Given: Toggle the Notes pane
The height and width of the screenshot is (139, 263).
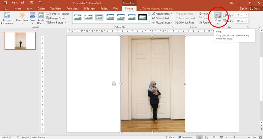Looking at the screenshot, I should point(170,137).
